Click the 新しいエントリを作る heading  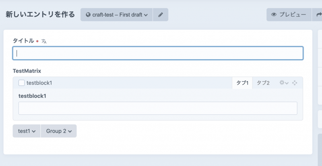click(x=40, y=15)
